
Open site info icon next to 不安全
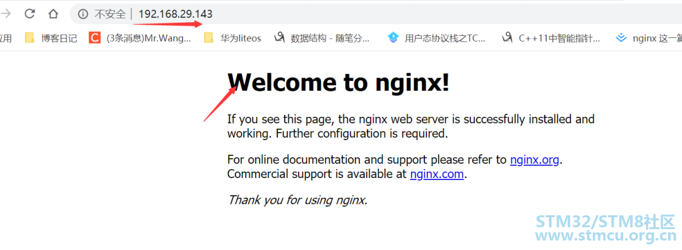(x=83, y=14)
